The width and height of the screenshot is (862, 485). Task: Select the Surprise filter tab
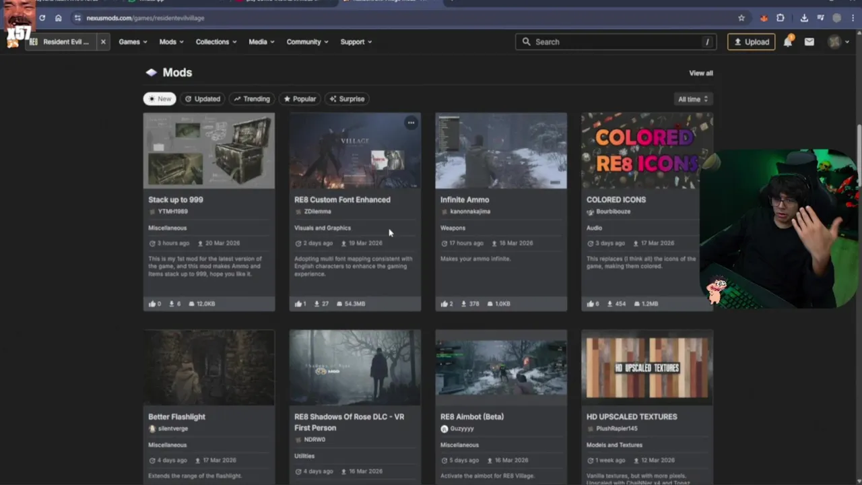(347, 99)
